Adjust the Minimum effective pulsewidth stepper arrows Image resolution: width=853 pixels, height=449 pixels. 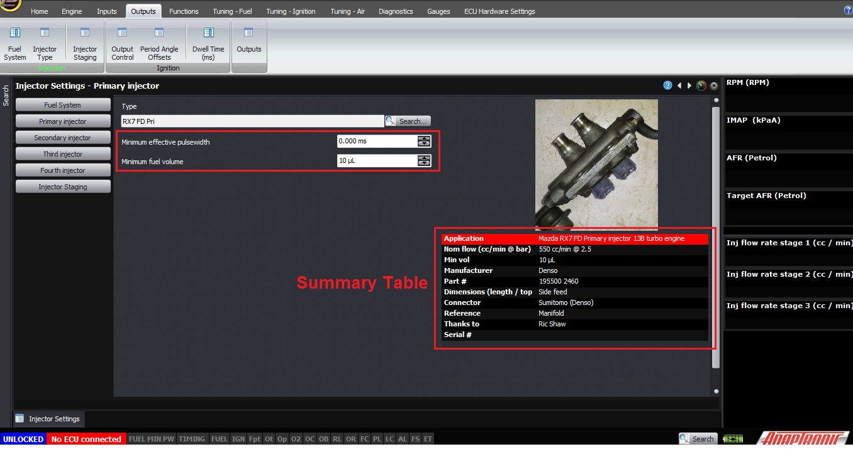425,141
